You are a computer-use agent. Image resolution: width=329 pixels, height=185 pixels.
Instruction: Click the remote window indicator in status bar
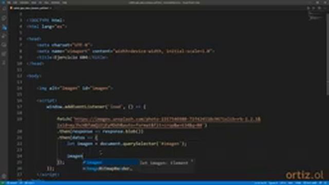point(3,183)
